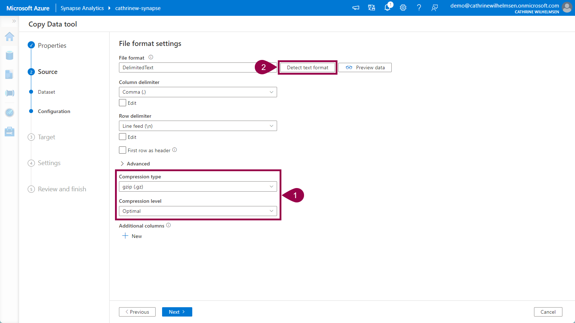Go to the Properties wizard step

coord(52,46)
